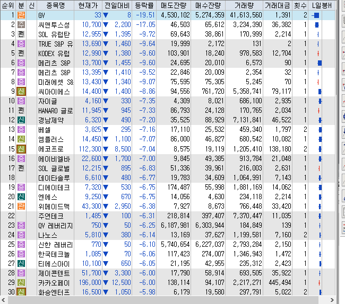Click the current price 112,300 of 에코프로
The height and width of the screenshot is (304, 345).
click(x=90, y=149)
